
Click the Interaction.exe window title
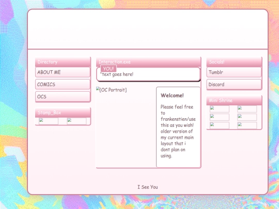click(x=148, y=62)
